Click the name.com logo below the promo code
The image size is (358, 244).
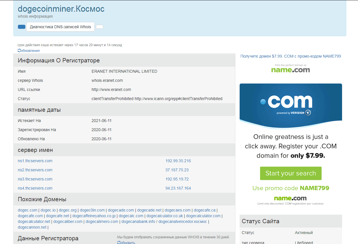coord(290,198)
